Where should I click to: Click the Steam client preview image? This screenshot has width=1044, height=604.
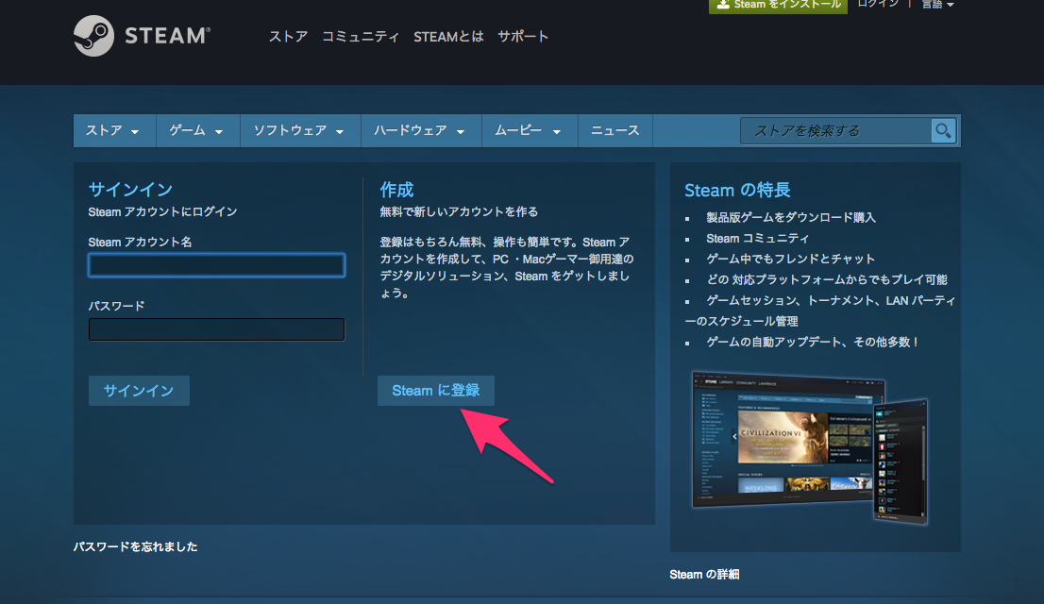(810, 446)
